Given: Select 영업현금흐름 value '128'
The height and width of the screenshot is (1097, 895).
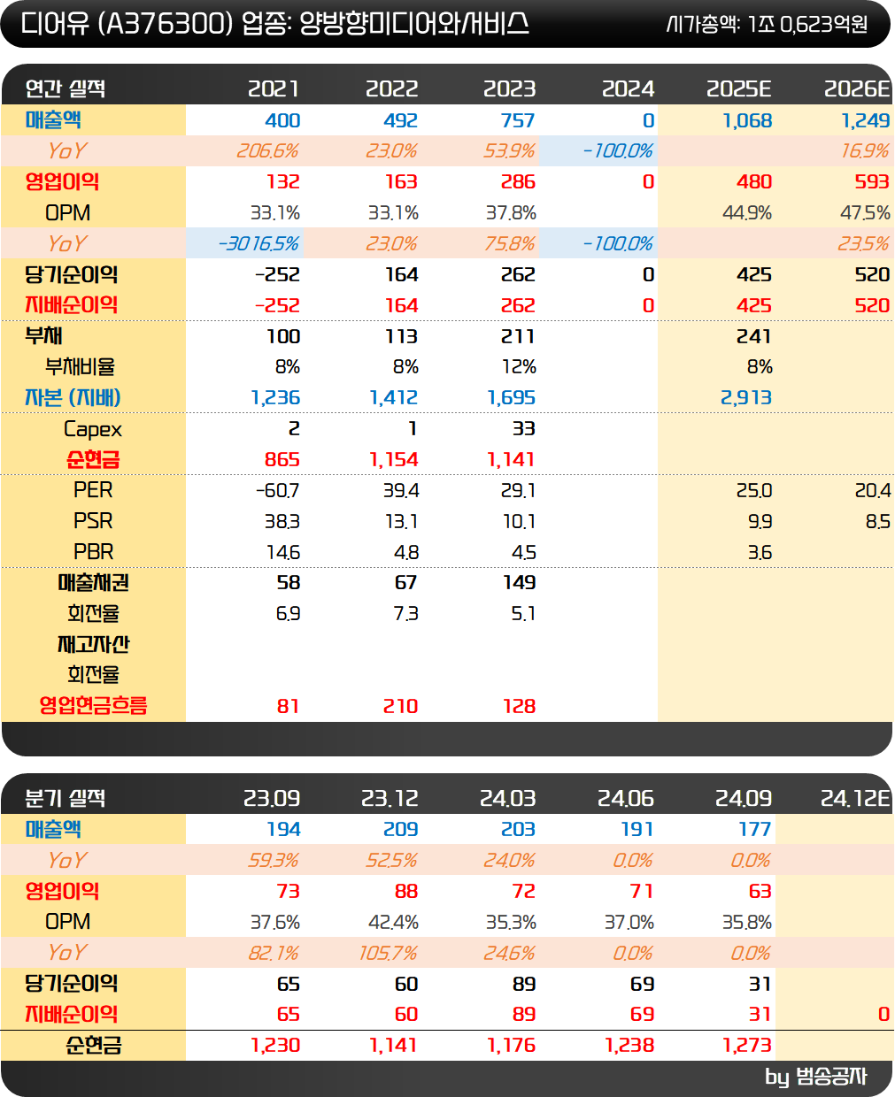Looking at the screenshot, I should click(x=520, y=707).
